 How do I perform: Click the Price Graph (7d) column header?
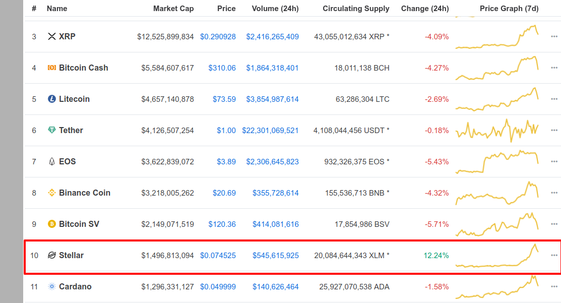tap(509, 9)
